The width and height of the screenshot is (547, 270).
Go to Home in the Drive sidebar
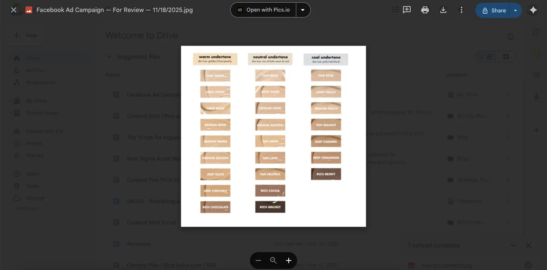click(33, 58)
